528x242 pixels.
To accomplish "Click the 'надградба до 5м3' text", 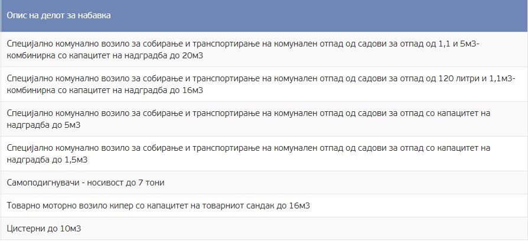I will [44, 125].
